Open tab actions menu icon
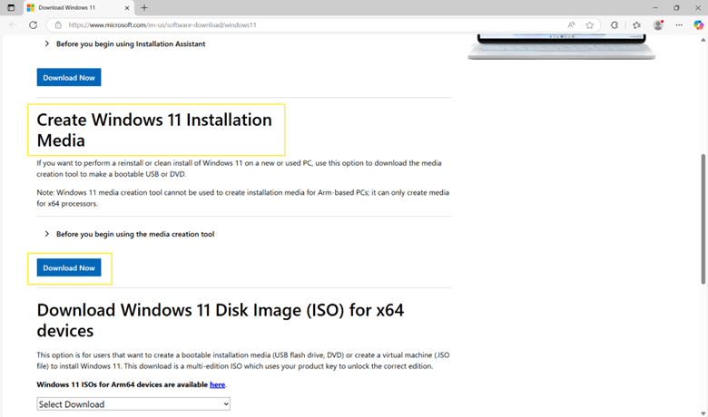Viewport: 708px width, 417px height. pyautogui.click(x=11, y=7)
